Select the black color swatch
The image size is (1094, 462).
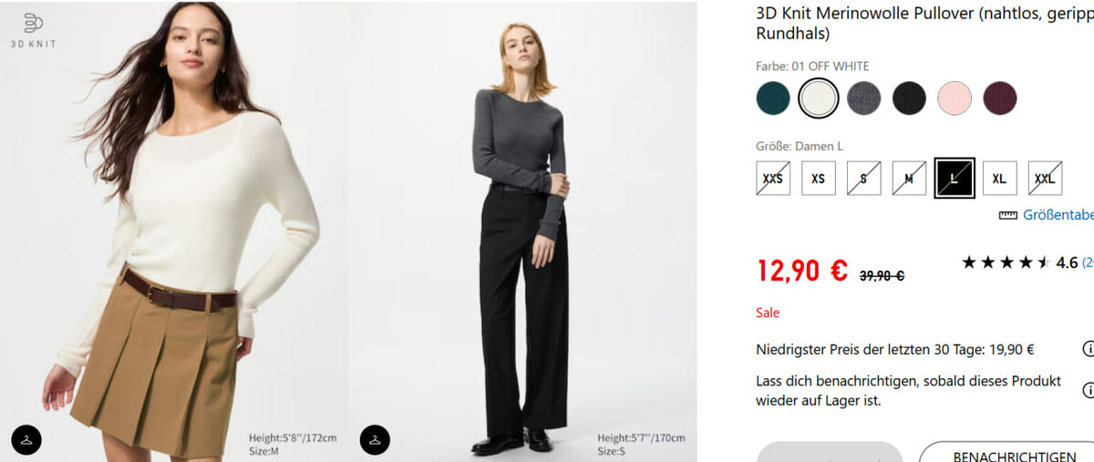pos(909,98)
